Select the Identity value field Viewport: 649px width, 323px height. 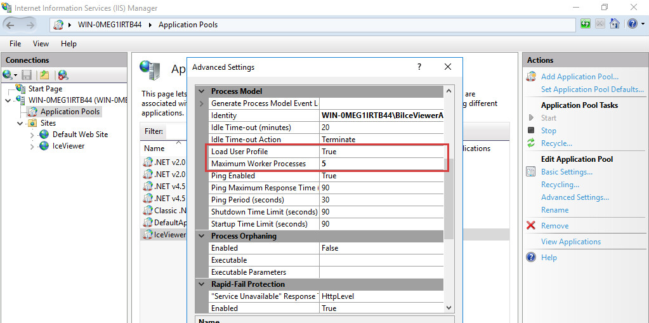(381, 115)
